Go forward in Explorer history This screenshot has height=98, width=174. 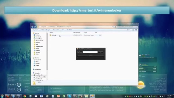[x=35, y=27]
